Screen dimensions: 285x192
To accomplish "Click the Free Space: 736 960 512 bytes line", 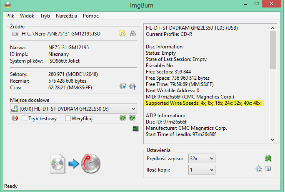I will [177, 78].
